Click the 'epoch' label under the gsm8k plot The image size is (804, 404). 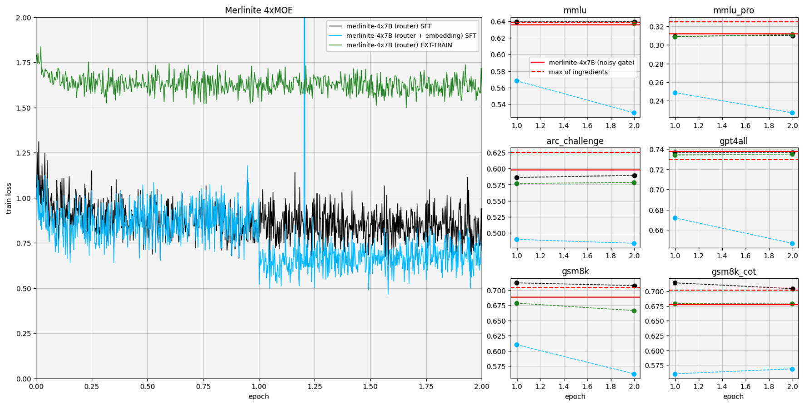575,396
